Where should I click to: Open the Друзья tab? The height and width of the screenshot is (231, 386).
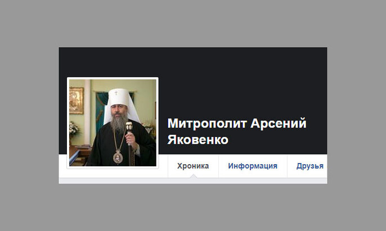(x=309, y=166)
